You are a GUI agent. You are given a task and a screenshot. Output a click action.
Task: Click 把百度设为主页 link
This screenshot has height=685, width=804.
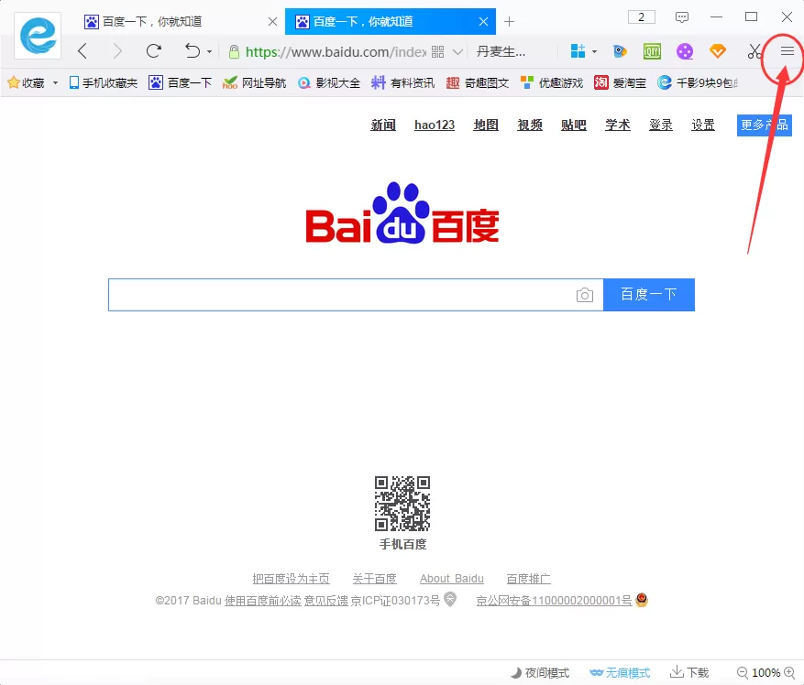pos(291,579)
